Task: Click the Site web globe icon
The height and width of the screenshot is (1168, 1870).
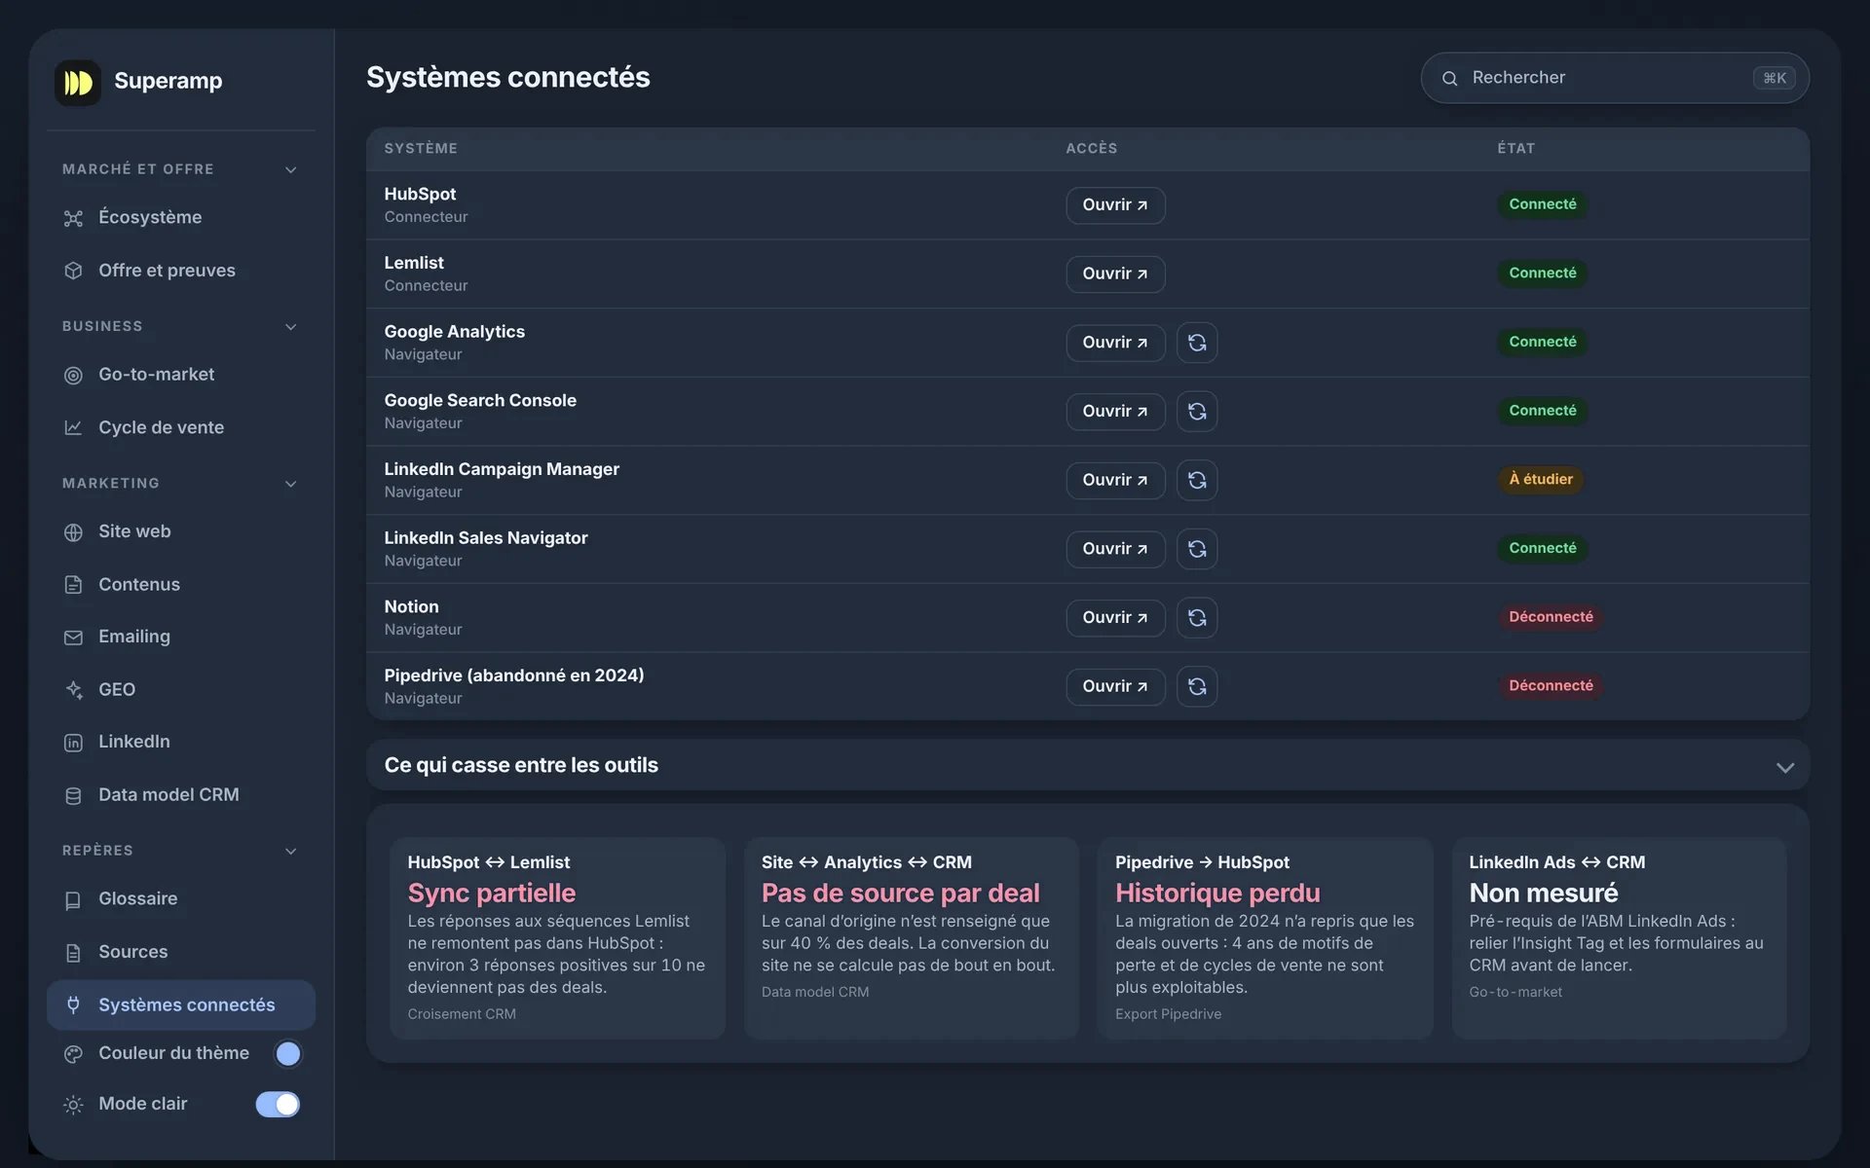Action: 73,532
